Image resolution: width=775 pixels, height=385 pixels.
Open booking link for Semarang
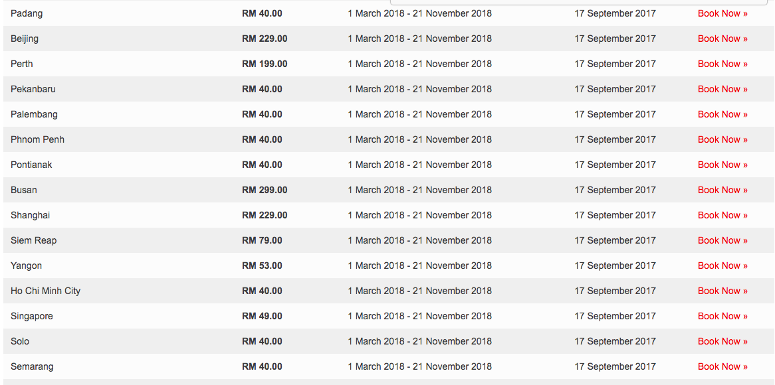tap(722, 366)
